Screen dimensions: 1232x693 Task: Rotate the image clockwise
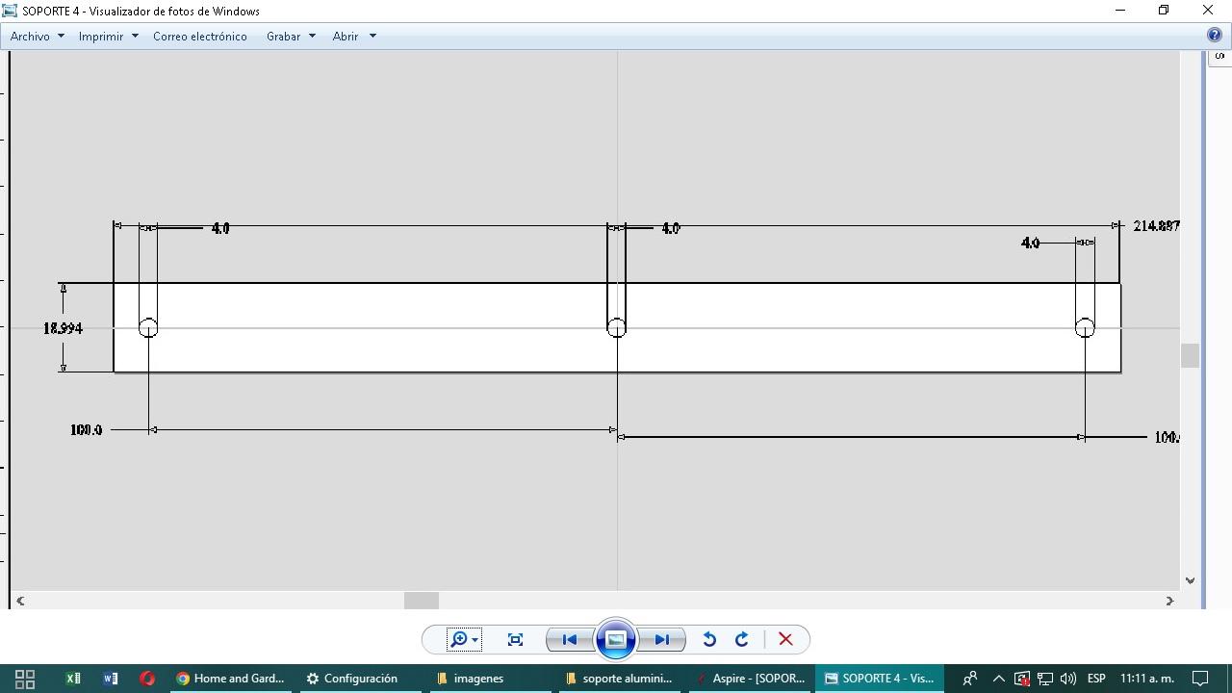coord(742,639)
